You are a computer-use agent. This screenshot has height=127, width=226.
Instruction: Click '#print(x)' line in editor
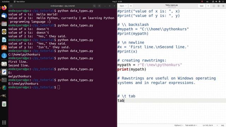click(x=127, y=52)
